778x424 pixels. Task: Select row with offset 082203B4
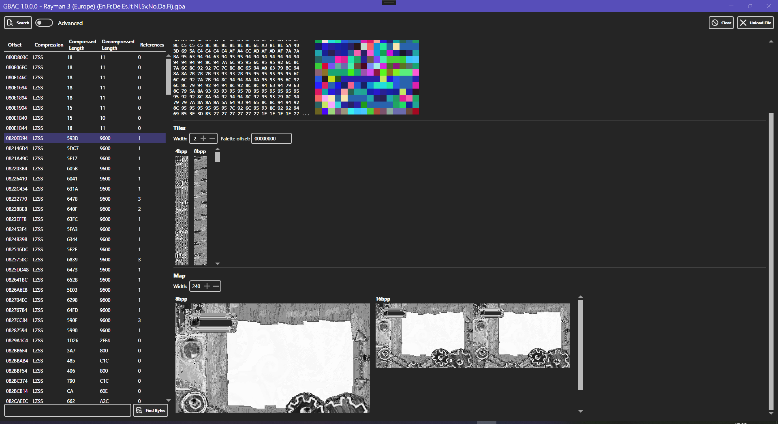coord(85,169)
